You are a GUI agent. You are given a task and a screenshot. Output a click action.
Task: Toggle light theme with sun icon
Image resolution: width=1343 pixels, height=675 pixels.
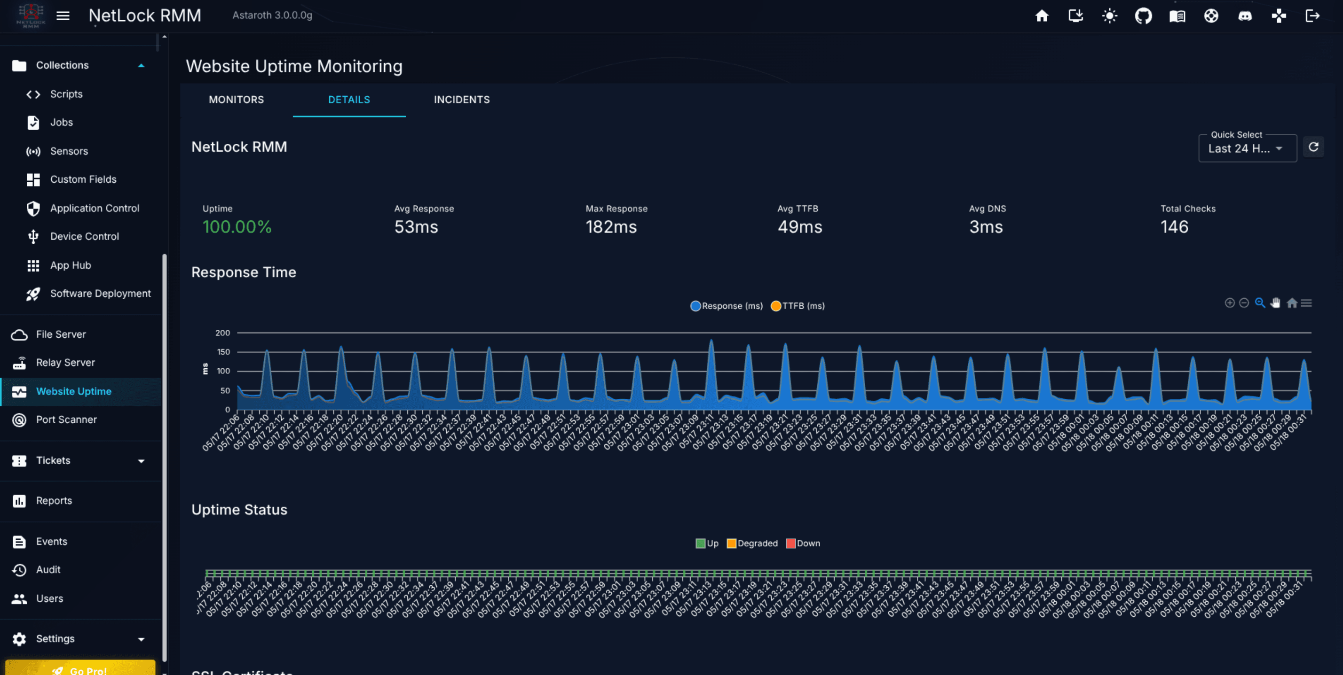1109,16
